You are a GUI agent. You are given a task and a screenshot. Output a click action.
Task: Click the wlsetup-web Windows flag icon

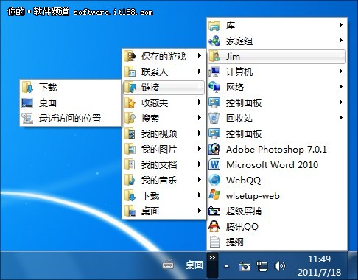(214, 195)
